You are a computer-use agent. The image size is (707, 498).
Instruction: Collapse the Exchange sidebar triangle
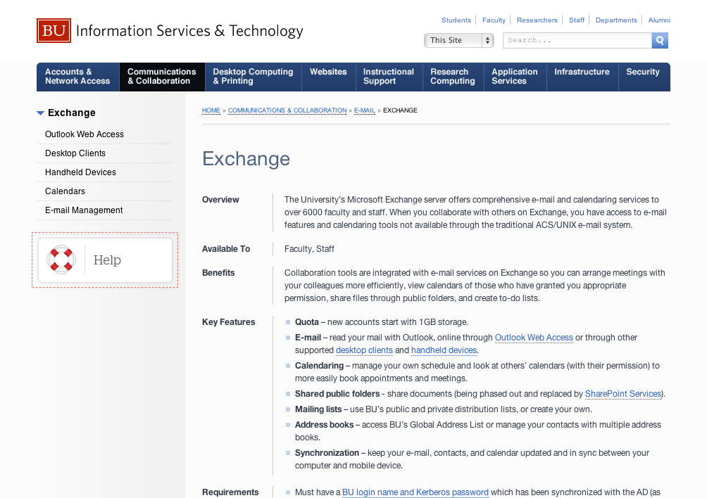(41, 113)
